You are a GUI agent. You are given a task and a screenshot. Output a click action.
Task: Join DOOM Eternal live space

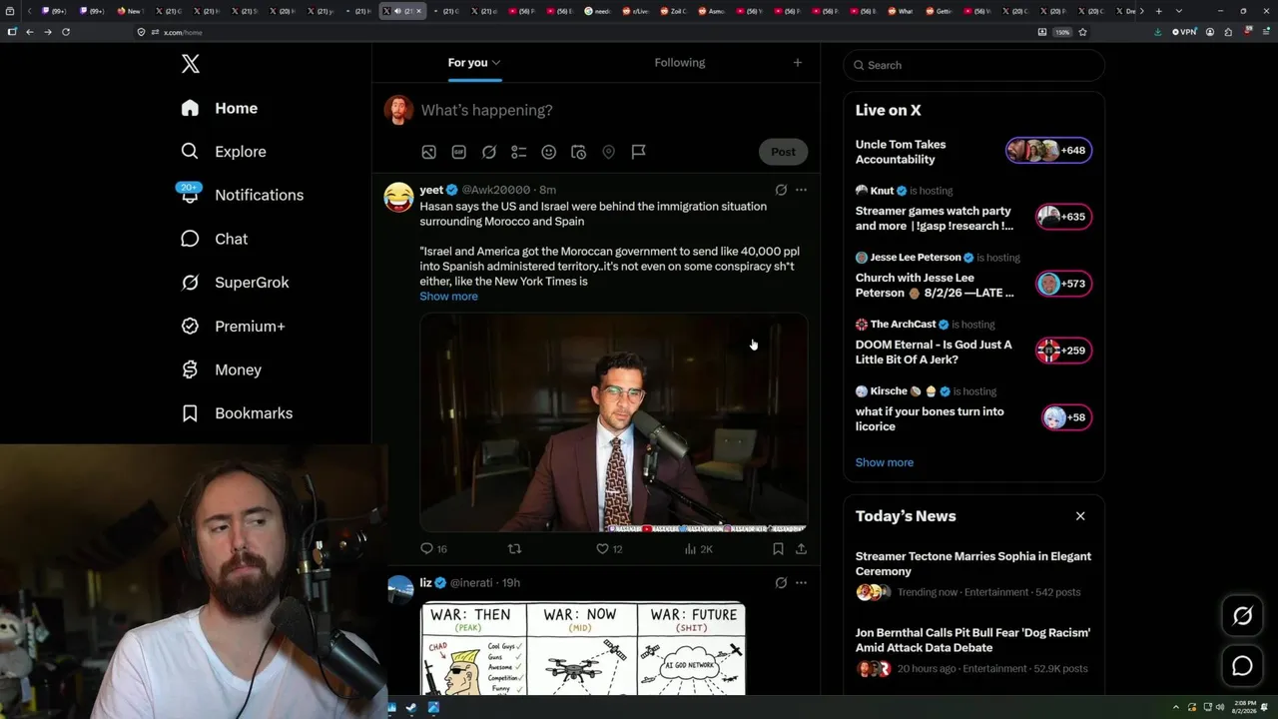coord(934,353)
